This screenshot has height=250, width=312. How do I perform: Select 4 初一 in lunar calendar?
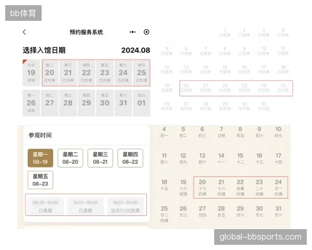click(164, 132)
